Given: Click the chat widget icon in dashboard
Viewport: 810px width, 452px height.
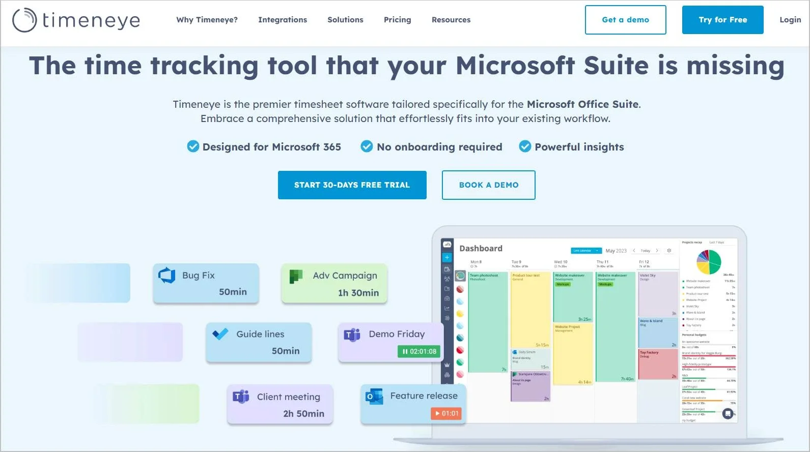Looking at the screenshot, I should click(x=728, y=413).
